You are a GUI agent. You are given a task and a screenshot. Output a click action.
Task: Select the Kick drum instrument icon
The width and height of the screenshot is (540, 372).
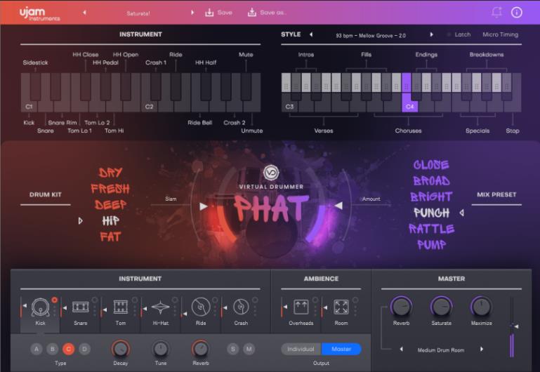40,307
